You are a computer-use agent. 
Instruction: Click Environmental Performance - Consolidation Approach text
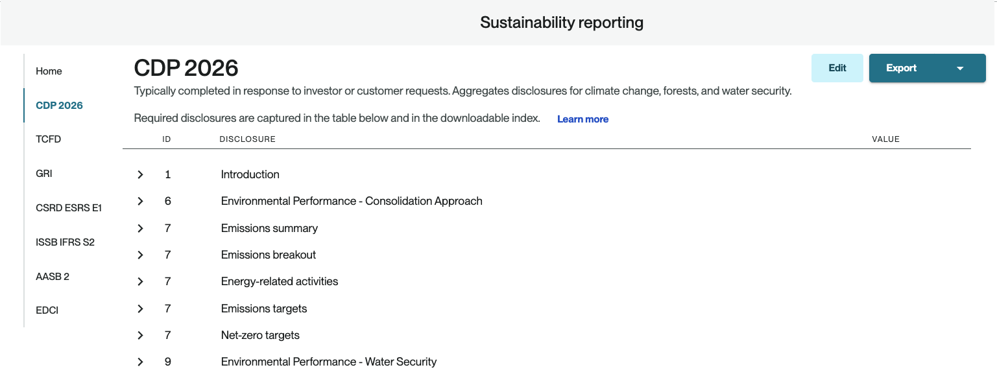coord(352,201)
